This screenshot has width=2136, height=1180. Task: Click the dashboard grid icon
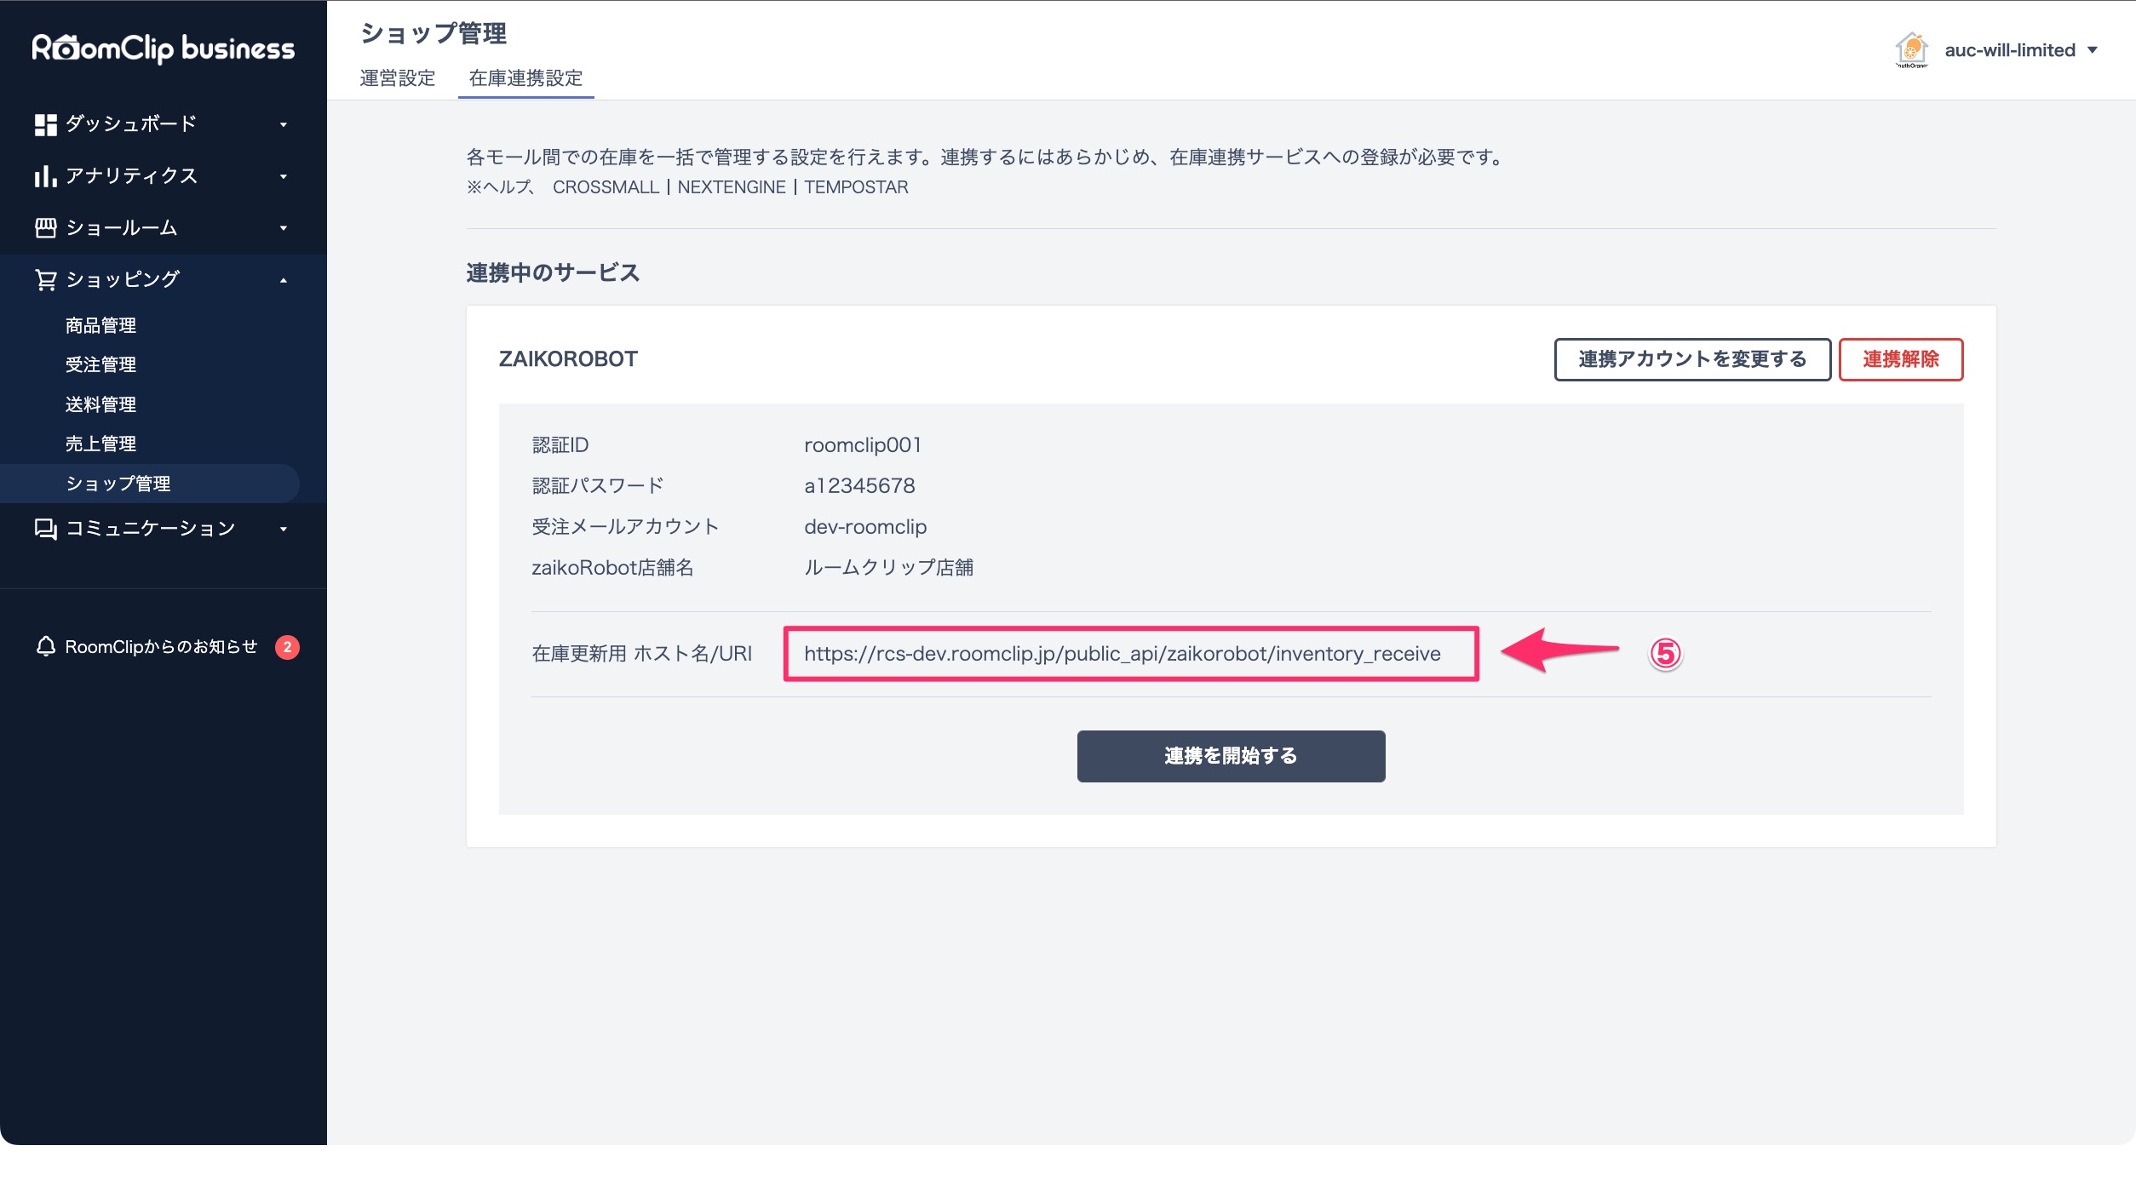click(x=45, y=124)
